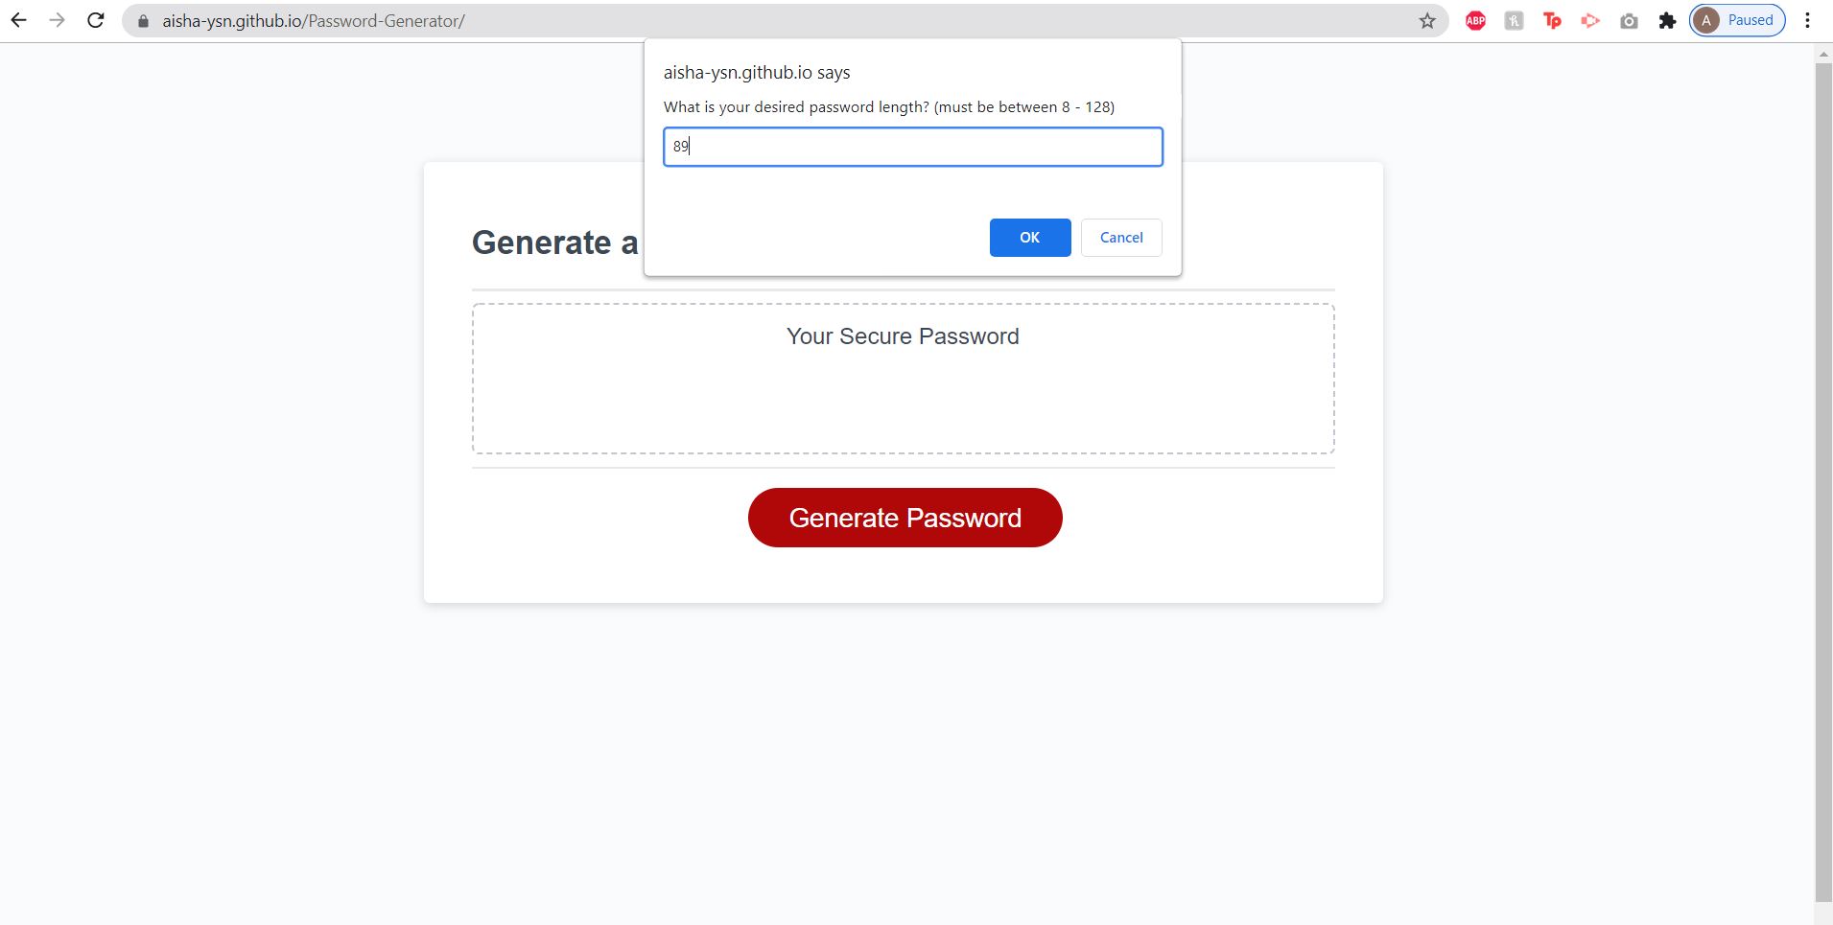Bookmark this page using the star icon
The image size is (1833, 925).
[x=1427, y=18]
